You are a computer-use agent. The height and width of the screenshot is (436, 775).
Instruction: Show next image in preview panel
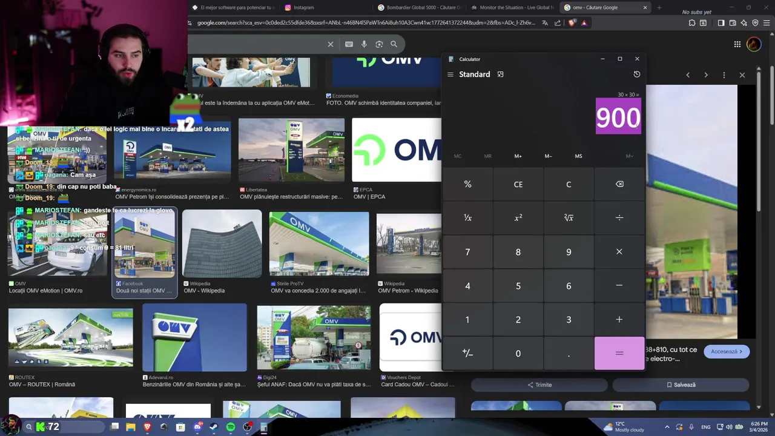coord(706,75)
